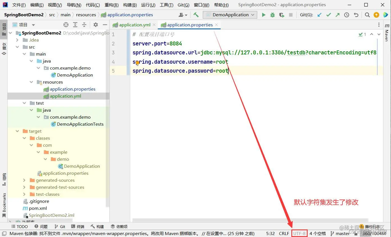Go to next highlighted problem arrow
The width and height of the screenshot is (391, 237).
pyautogui.click(x=379, y=34)
